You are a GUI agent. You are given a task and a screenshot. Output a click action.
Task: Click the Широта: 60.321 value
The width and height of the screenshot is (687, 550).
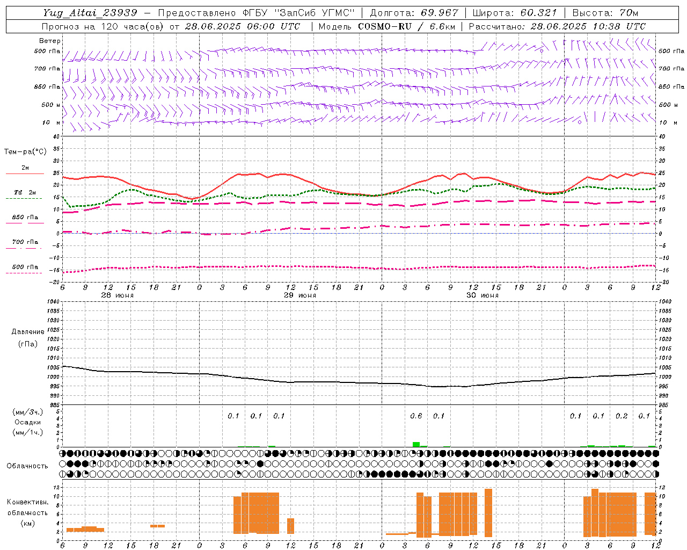coord(515,13)
